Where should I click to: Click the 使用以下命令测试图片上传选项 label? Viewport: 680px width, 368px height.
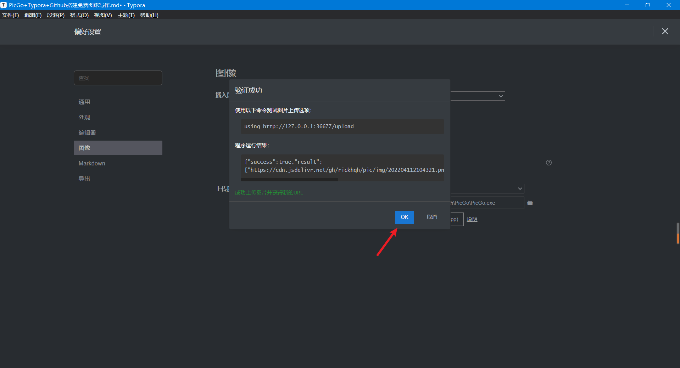(273, 111)
